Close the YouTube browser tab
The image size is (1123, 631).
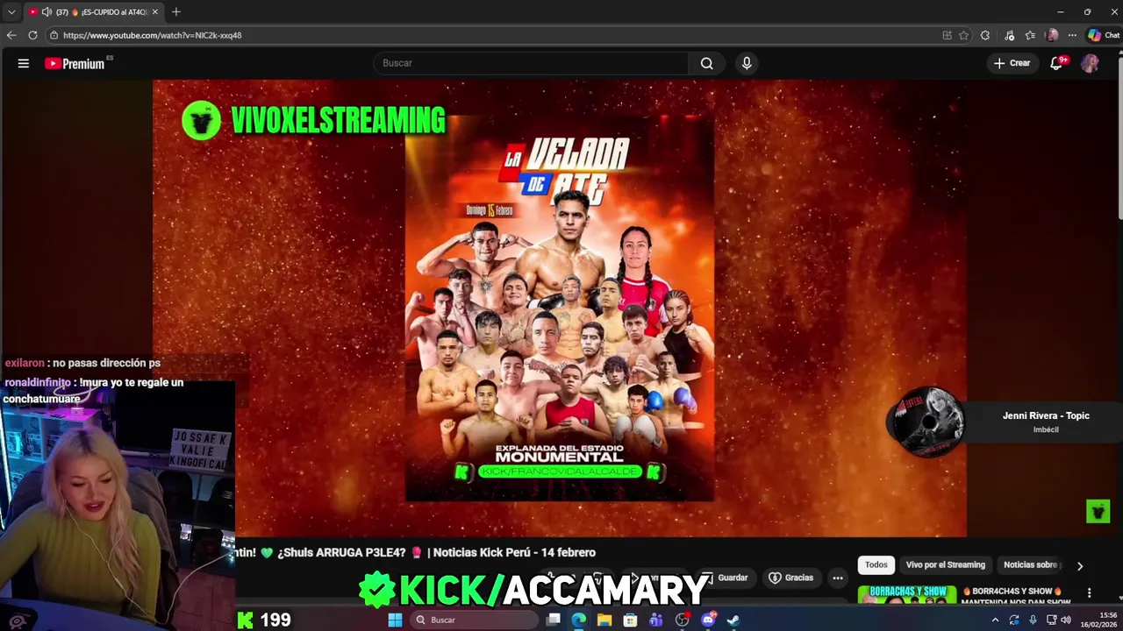[154, 12]
